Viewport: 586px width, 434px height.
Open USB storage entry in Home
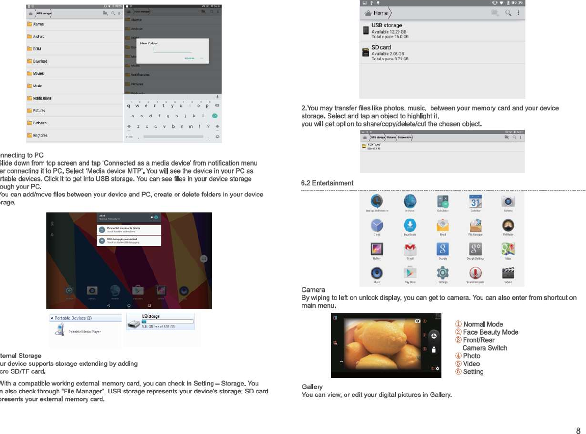point(442,30)
